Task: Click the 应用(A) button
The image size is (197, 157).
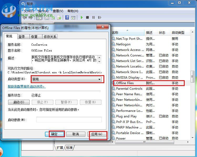Action: pyautogui.click(x=97, y=134)
